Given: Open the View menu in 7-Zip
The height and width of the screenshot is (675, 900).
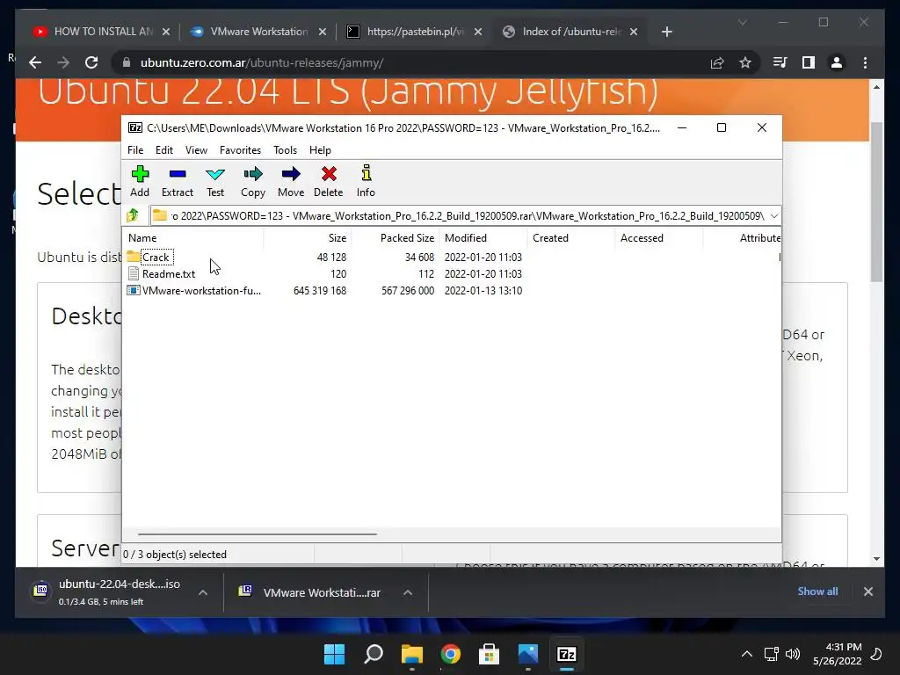Looking at the screenshot, I should [196, 149].
